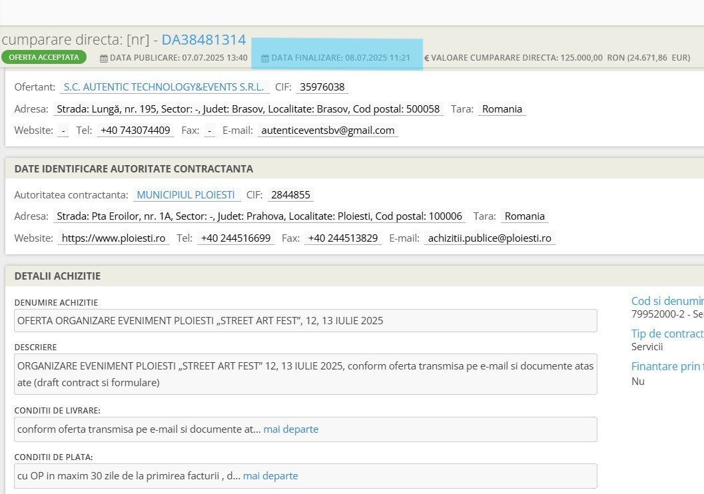704x494 pixels.
Task: Click the supplier CIF value 35976038
Action: click(x=322, y=87)
